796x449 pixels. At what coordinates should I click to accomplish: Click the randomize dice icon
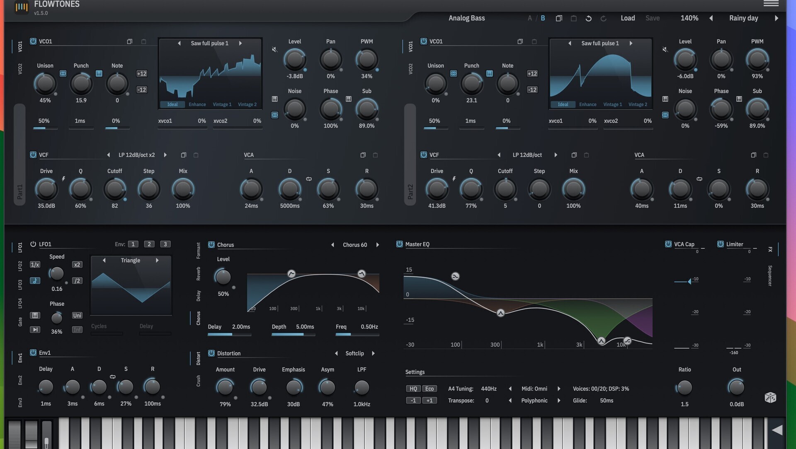coord(770,398)
